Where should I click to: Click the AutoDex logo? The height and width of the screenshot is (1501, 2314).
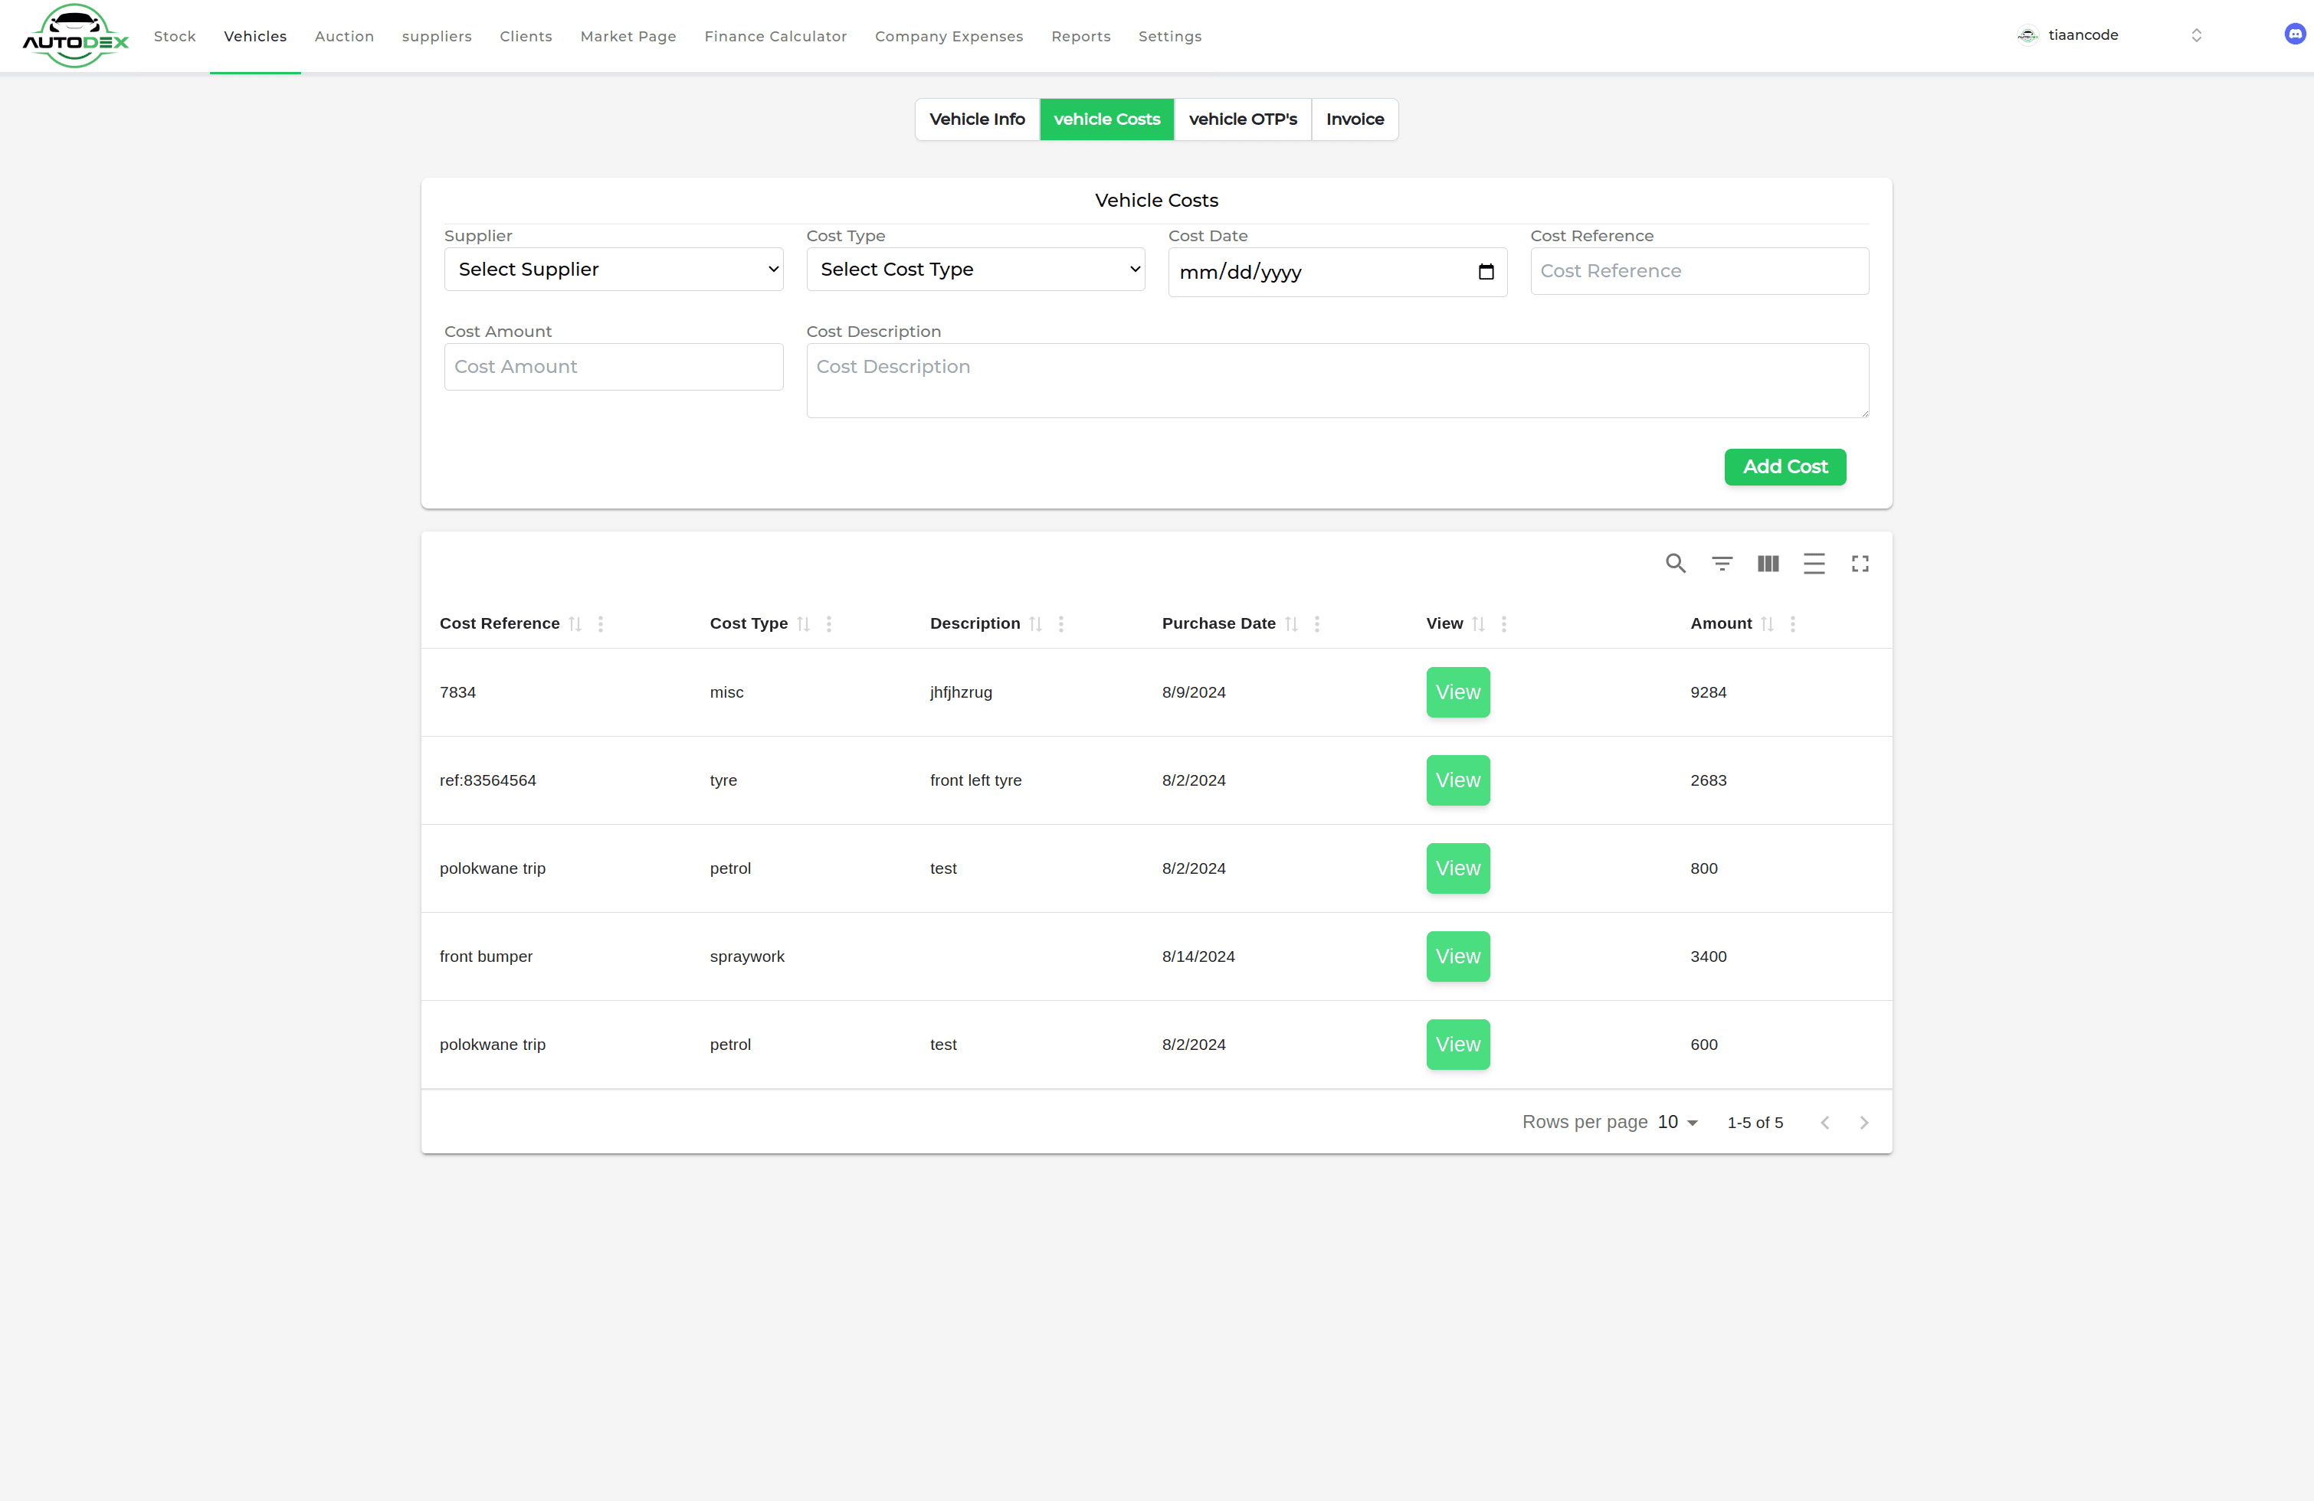75,36
